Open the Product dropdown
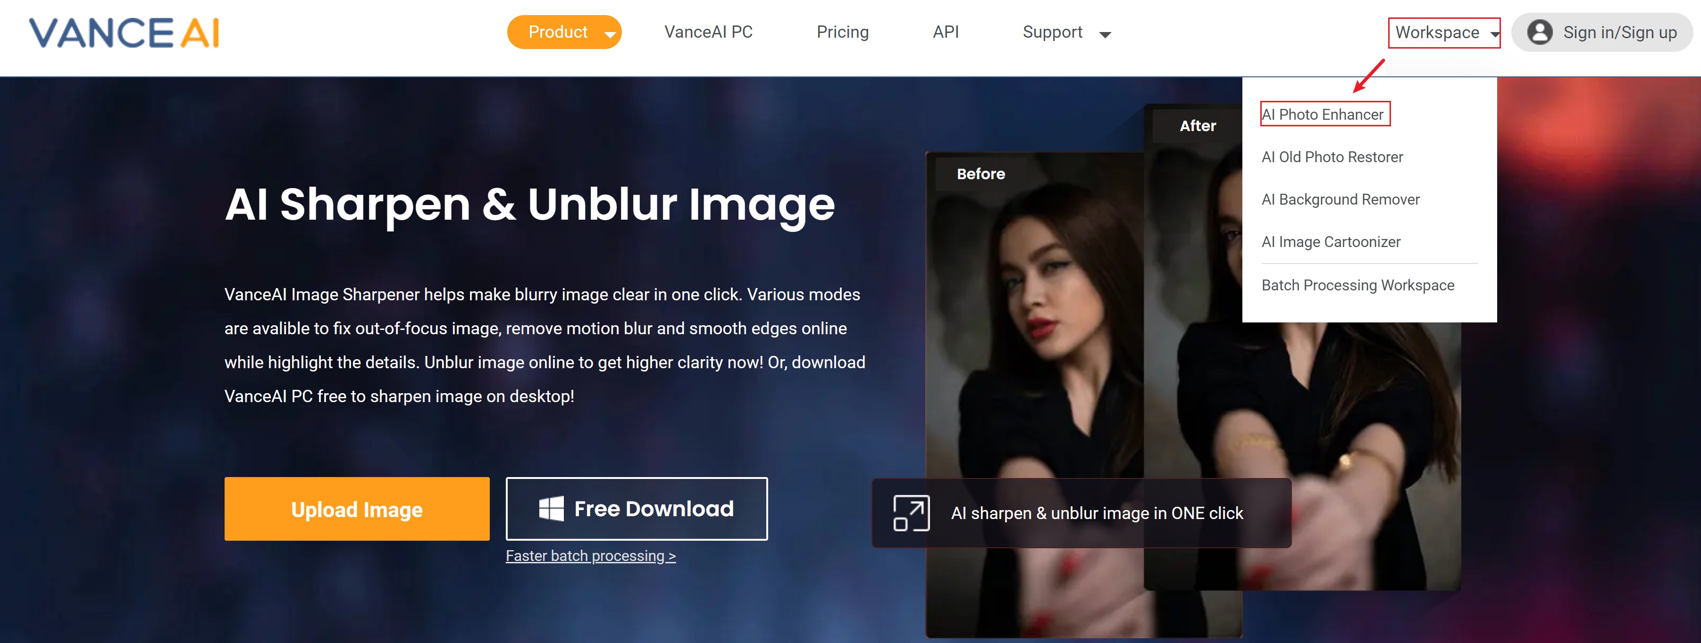The width and height of the screenshot is (1701, 643). [564, 33]
